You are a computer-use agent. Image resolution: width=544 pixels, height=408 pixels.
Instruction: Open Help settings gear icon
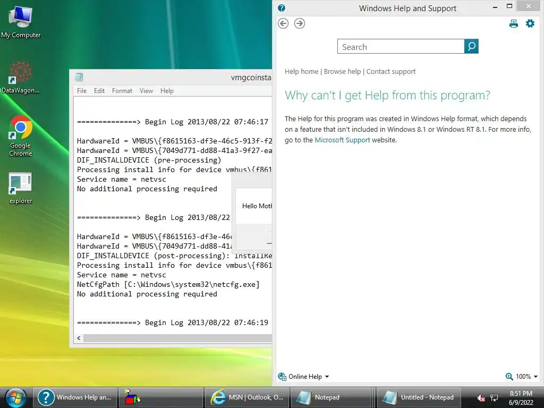click(530, 23)
